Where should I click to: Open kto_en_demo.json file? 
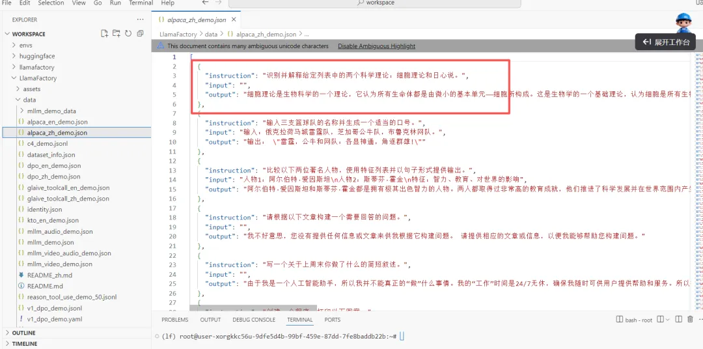coord(53,220)
